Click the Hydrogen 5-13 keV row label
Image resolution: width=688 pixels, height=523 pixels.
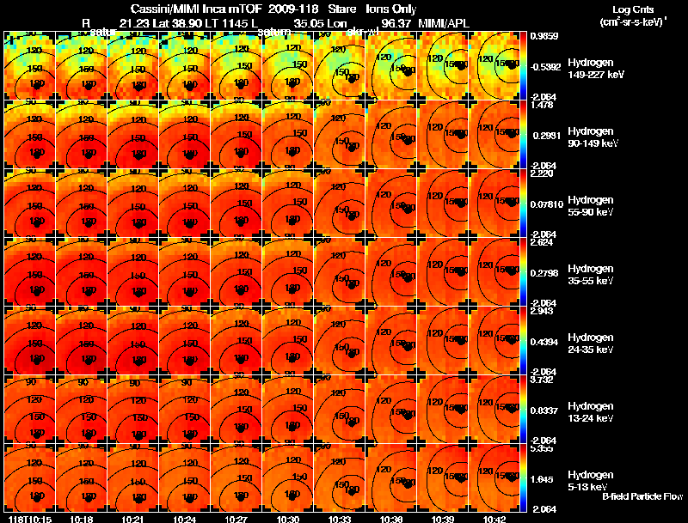591,481
